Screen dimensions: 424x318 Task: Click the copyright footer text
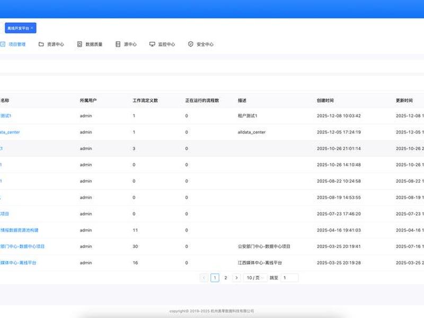(211, 311)
